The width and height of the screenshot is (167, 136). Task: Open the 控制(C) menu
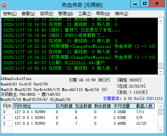(10, 14)
